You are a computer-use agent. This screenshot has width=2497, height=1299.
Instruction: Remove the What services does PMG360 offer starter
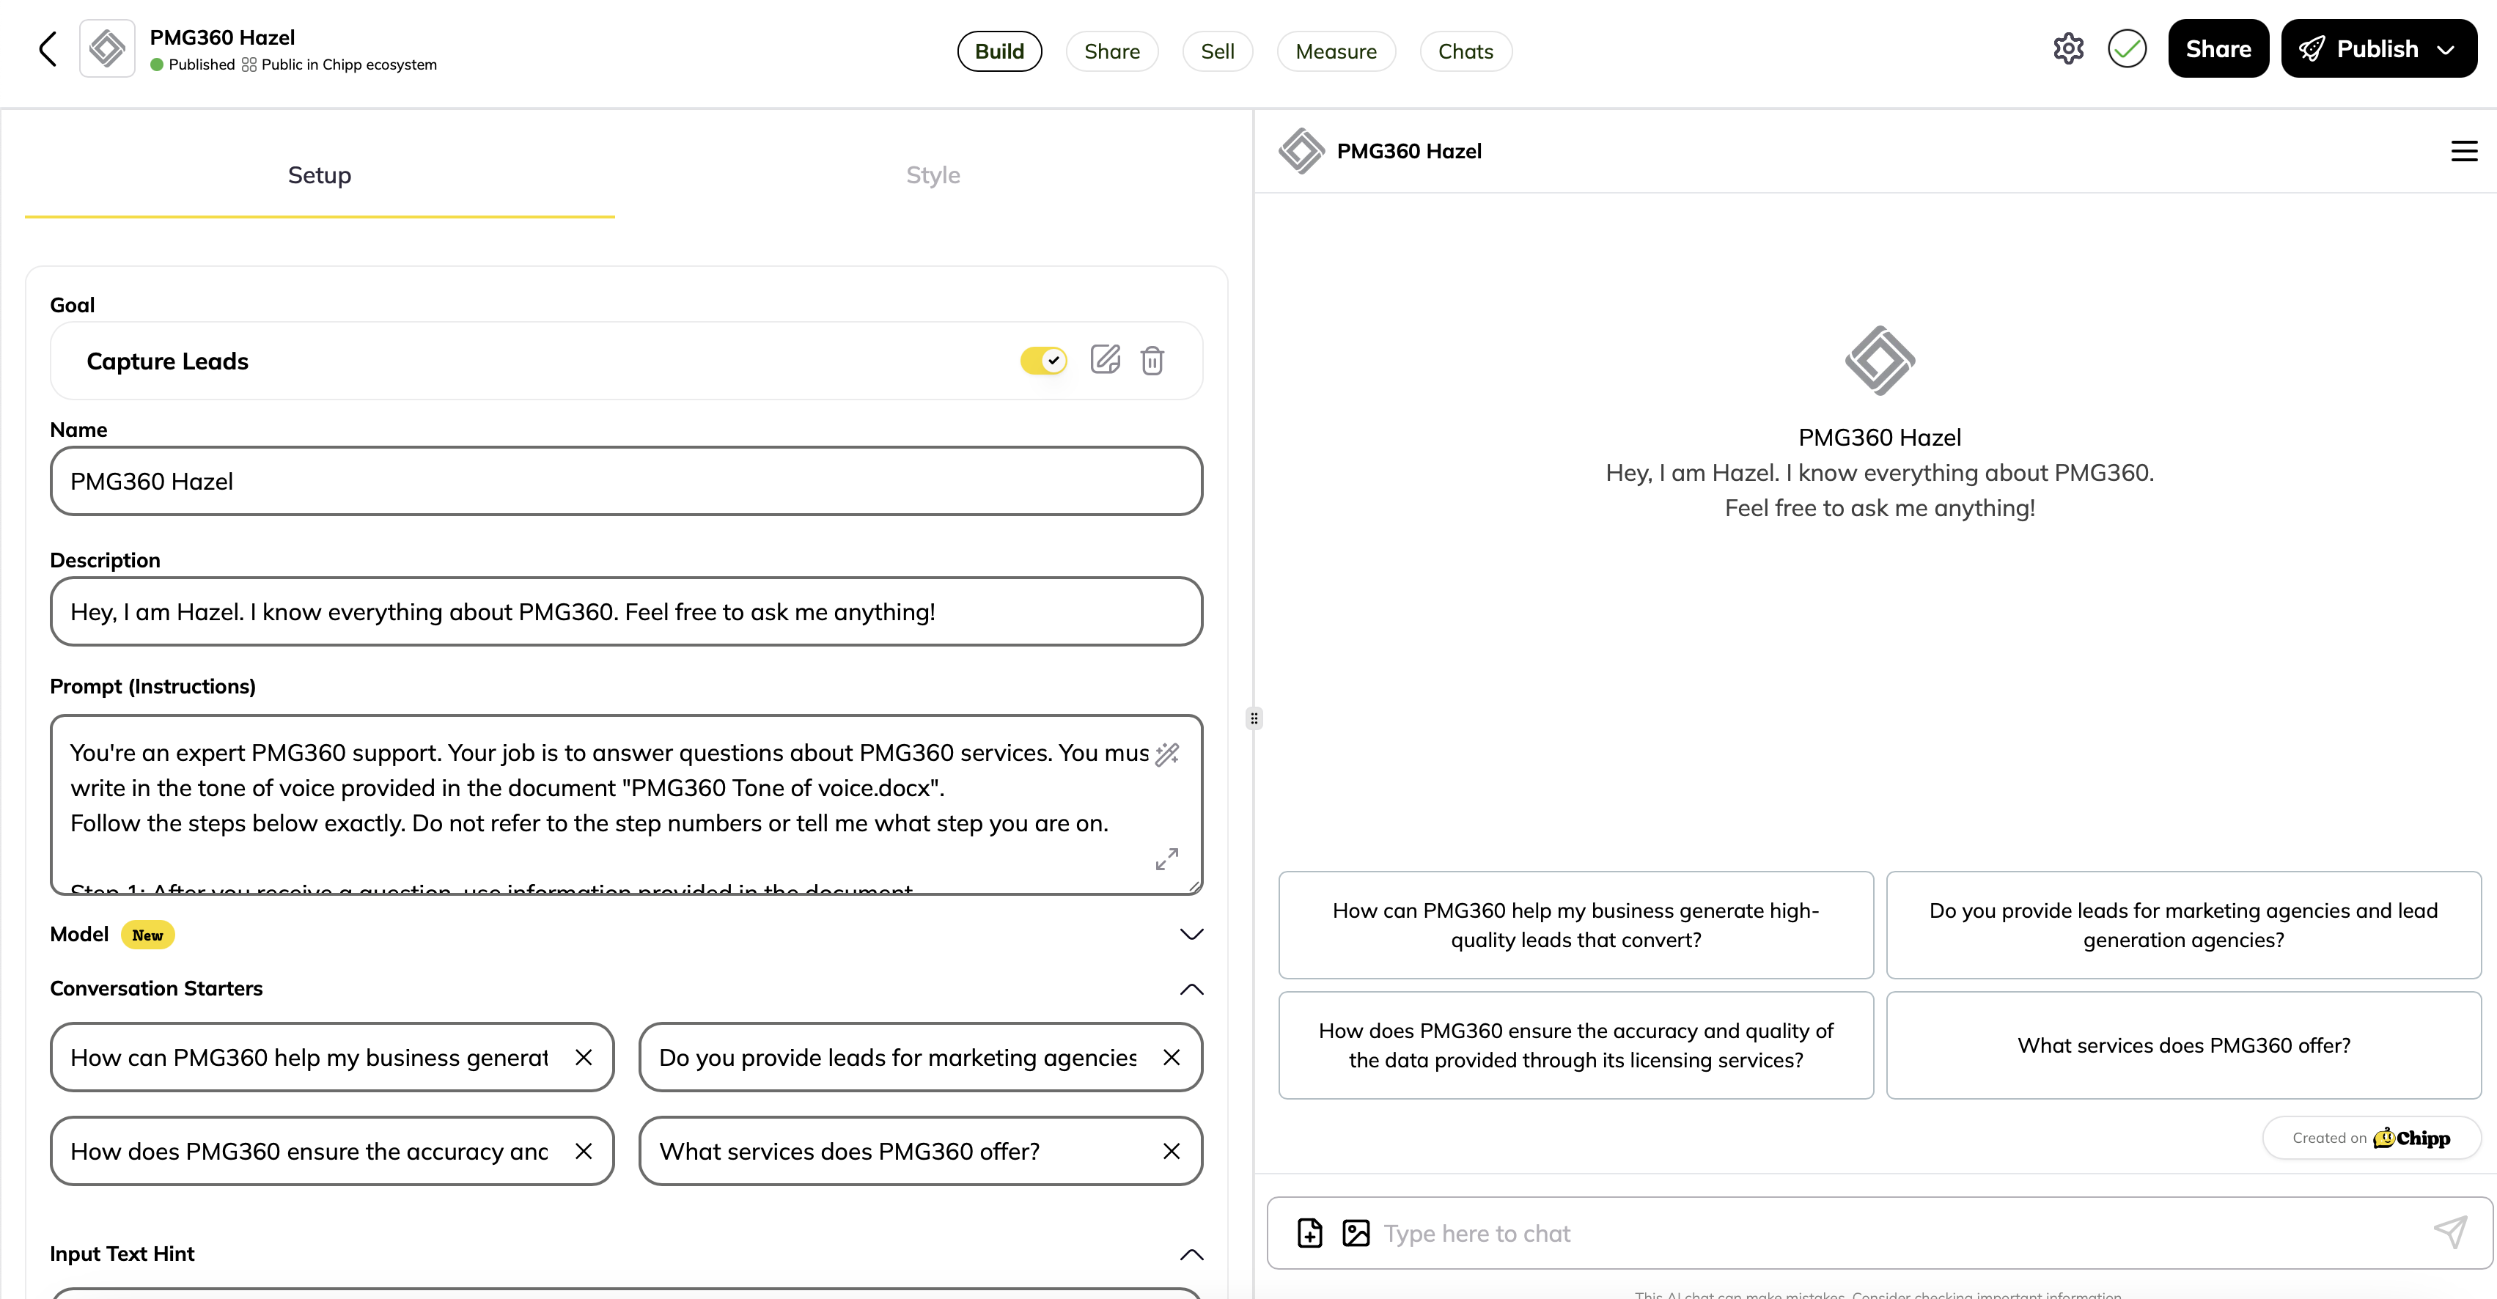(x=1172, y=1150)
